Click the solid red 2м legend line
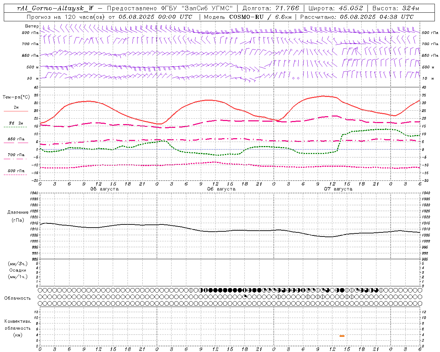The width and height of the screenshot is (440, 352). point(16,111)
